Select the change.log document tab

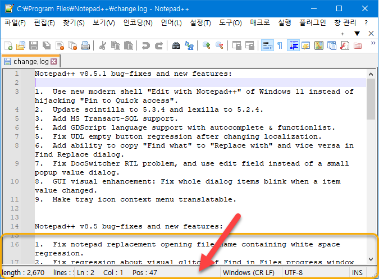(31, 62)
